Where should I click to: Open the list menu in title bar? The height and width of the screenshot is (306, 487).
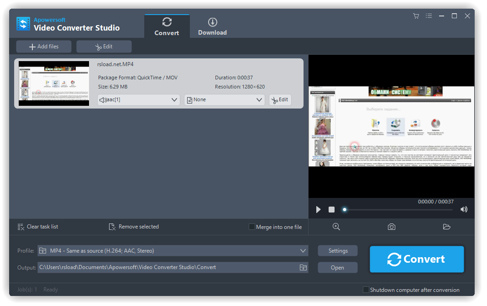pos(429,16)
